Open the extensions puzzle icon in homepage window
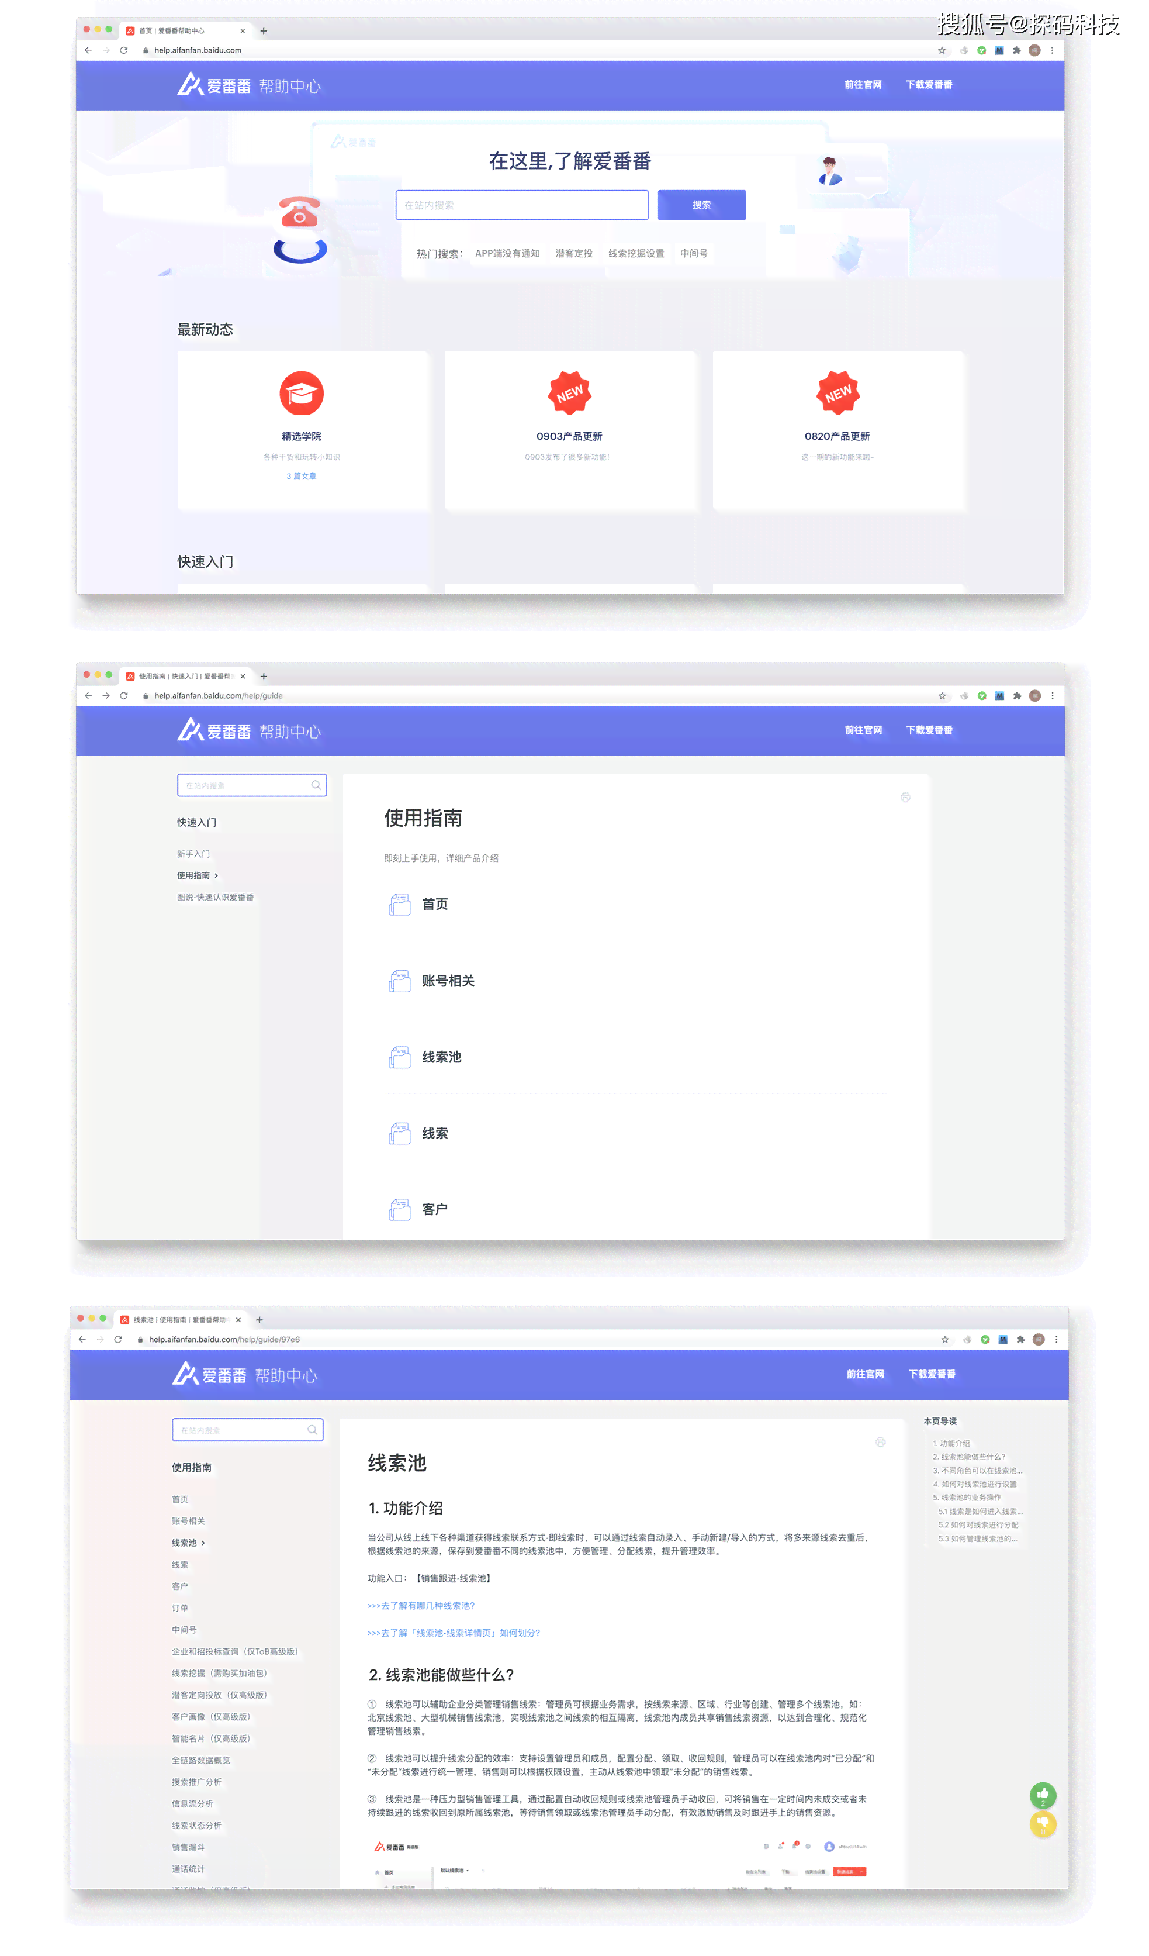 coord(1017,50)
